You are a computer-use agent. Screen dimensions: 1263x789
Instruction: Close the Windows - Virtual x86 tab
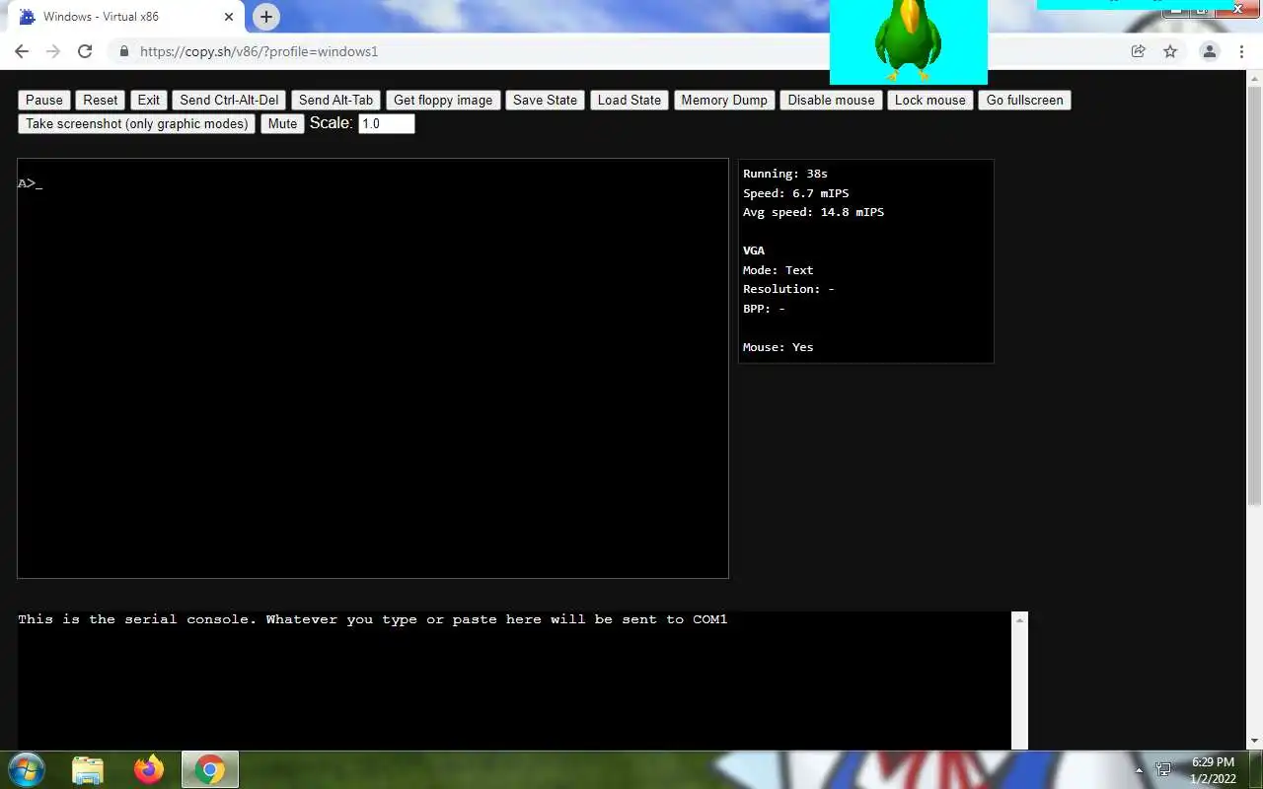[x=229, y=17]
